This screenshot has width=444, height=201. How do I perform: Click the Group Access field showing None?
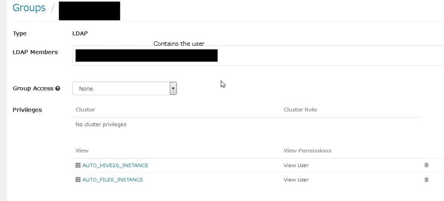(121, 88)
